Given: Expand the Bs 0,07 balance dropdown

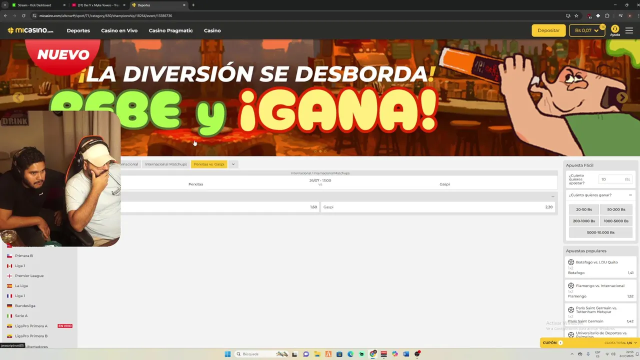Looking at the screenshot, I should (587, 30).
